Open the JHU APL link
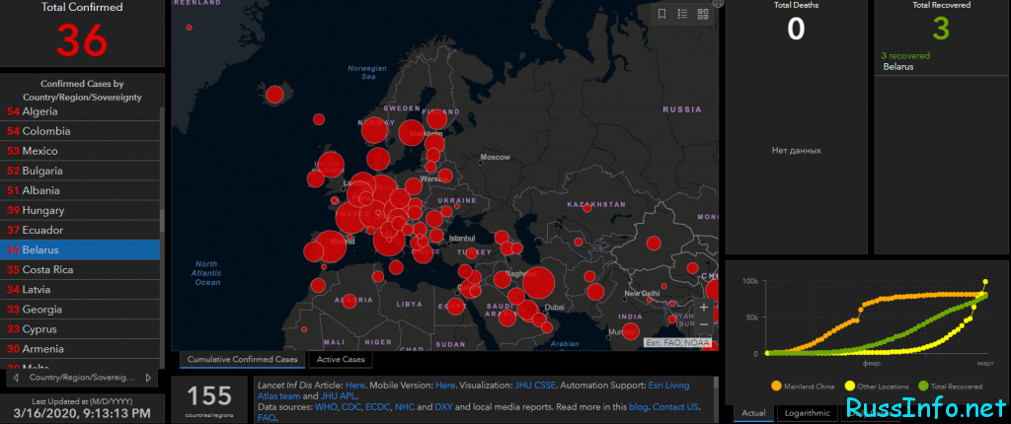The width and height of the screenshot is (1011, 424). pos(338,396)
